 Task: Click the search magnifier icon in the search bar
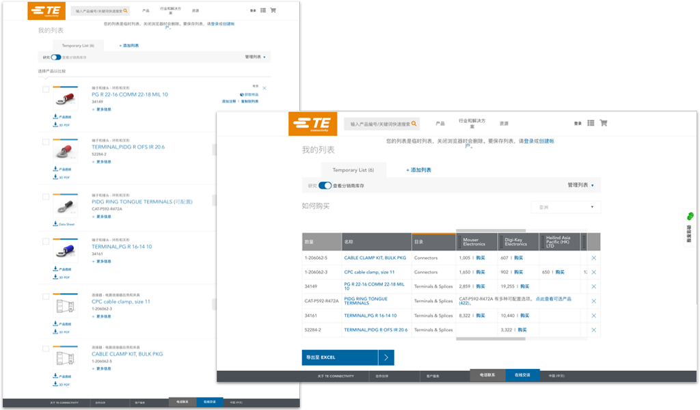tap(414, 123)
